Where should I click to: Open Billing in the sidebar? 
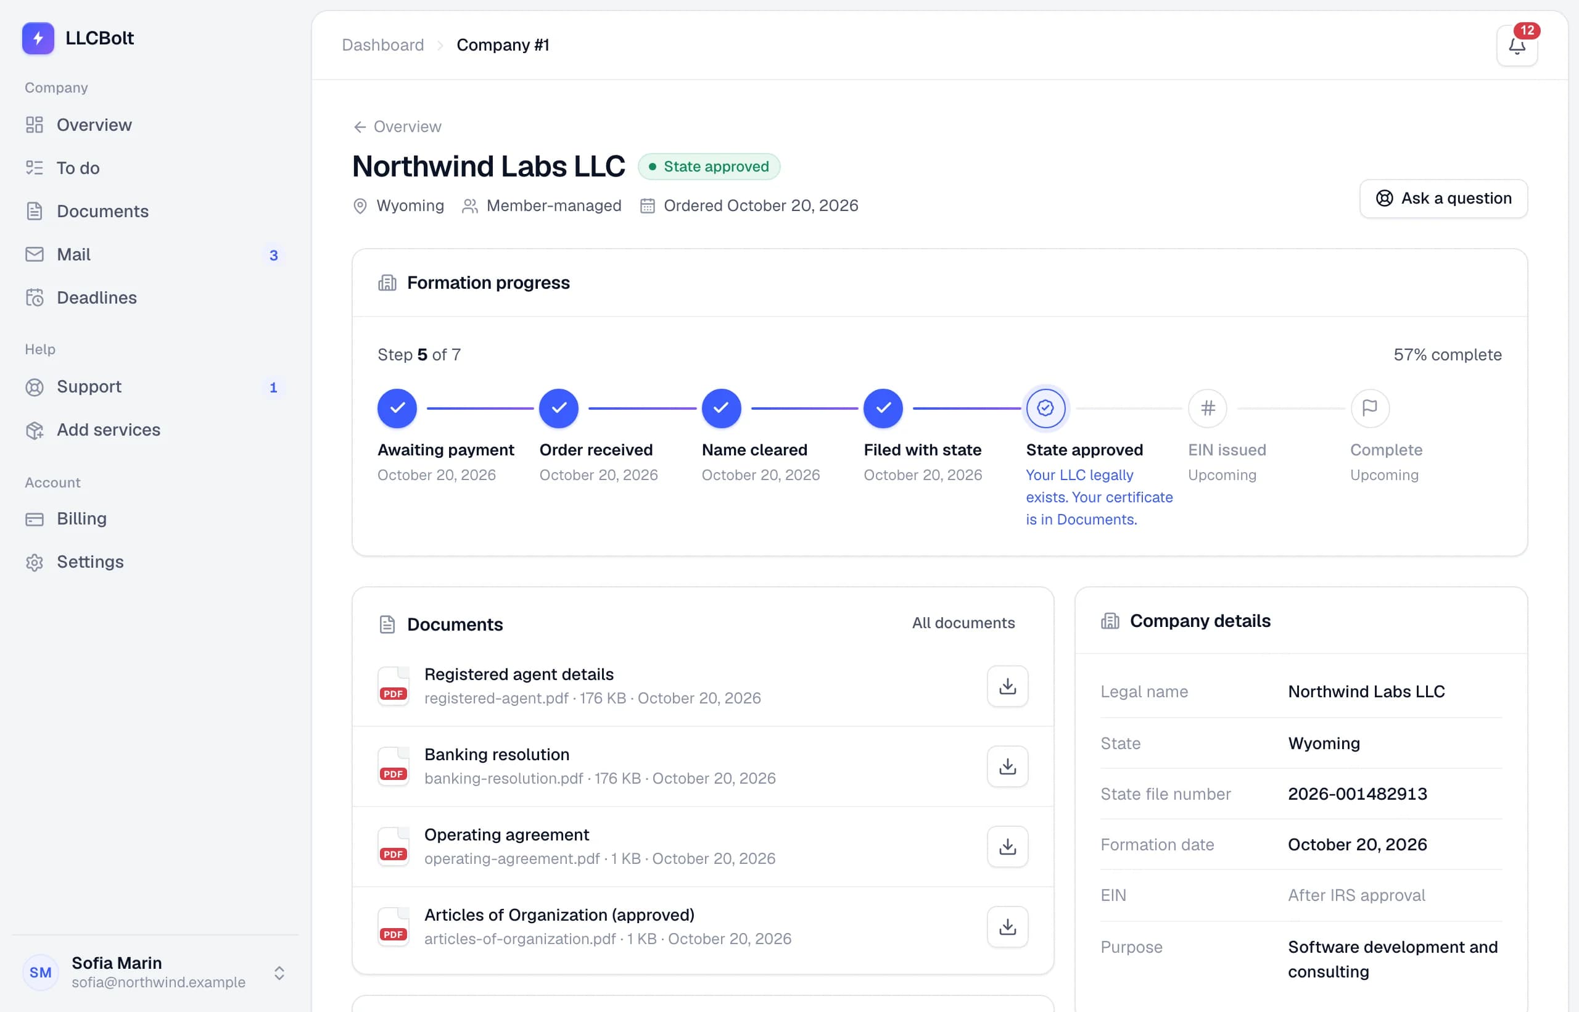[x=155, y=519]
